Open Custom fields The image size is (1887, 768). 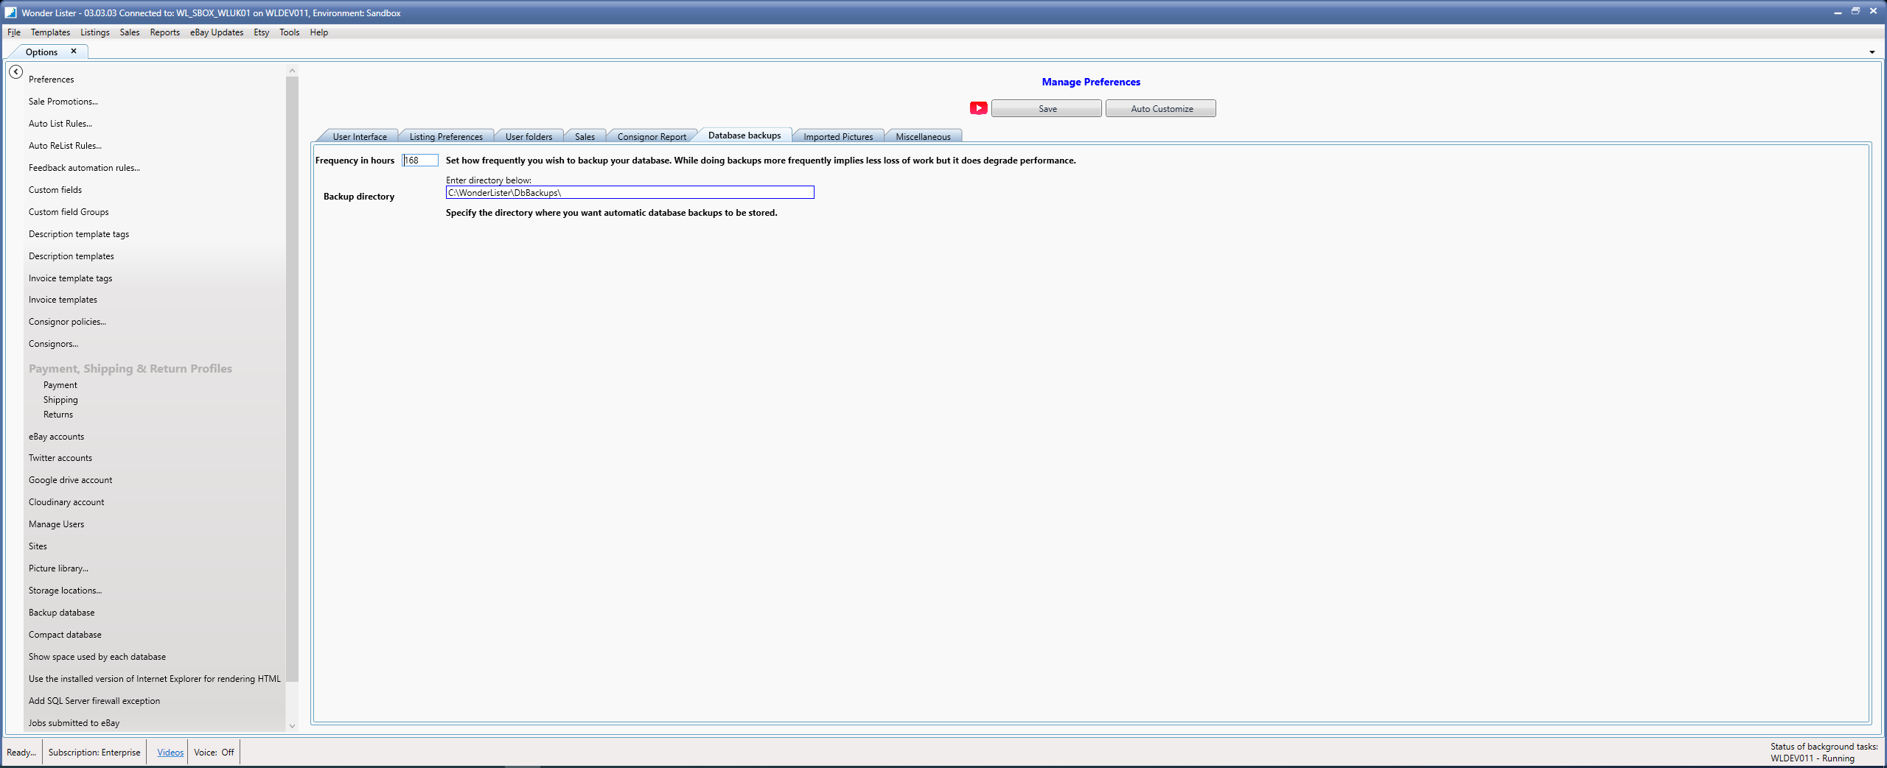coord(55,190)
